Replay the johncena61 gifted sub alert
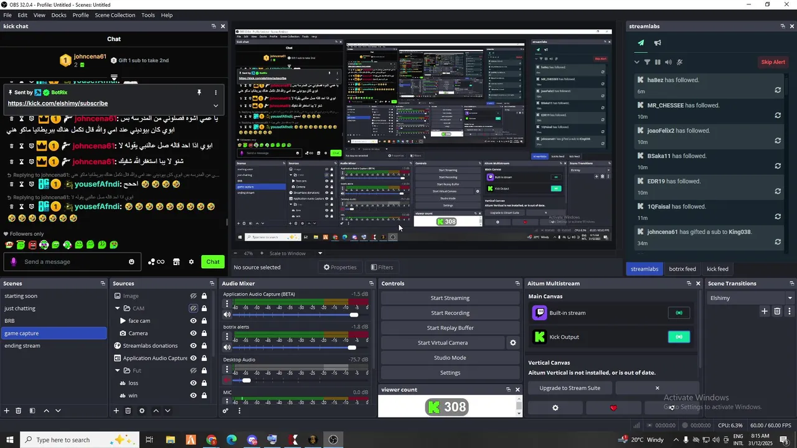 pos(778,242)
